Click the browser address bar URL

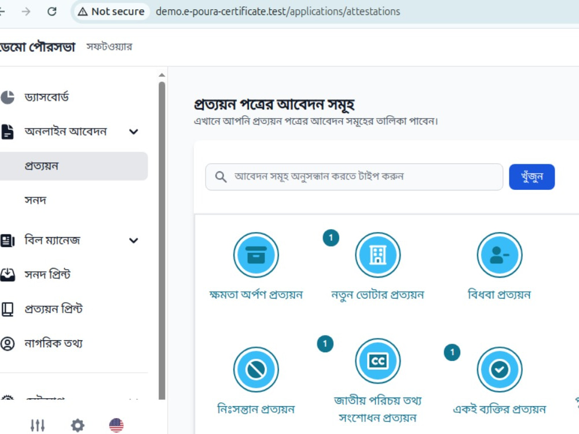(x=278, y=12)
